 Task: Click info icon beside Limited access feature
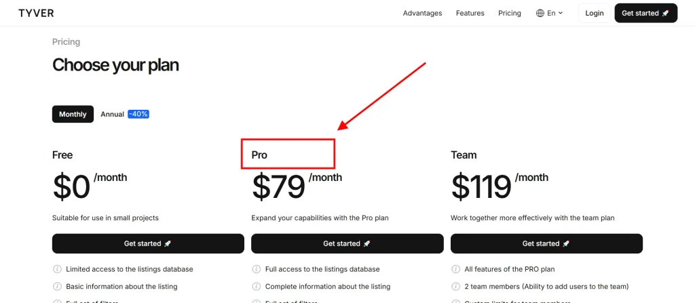(x=56, y=269)
